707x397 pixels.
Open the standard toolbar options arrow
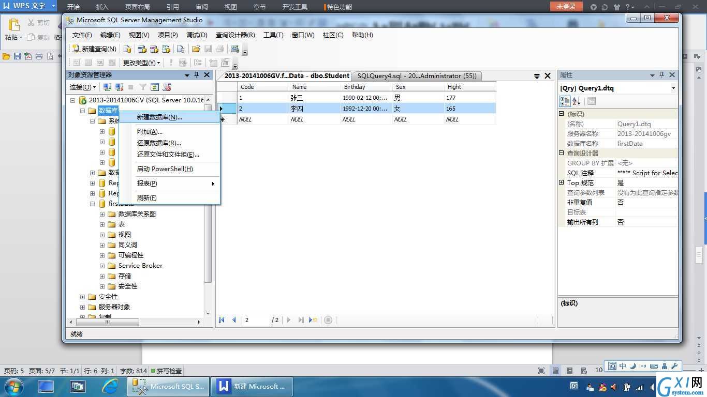coord(245,52)
